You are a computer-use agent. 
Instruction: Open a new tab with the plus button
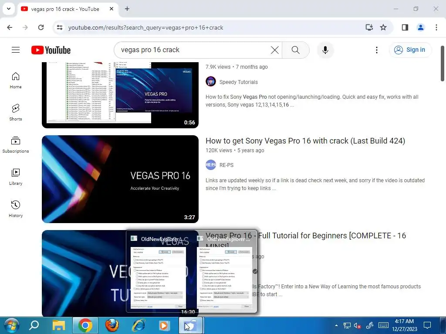[x=127, y=9]
